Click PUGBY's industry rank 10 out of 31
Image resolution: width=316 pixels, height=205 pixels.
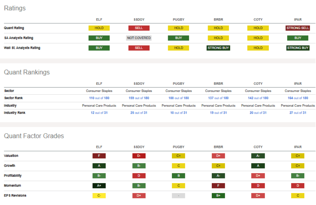178,113
